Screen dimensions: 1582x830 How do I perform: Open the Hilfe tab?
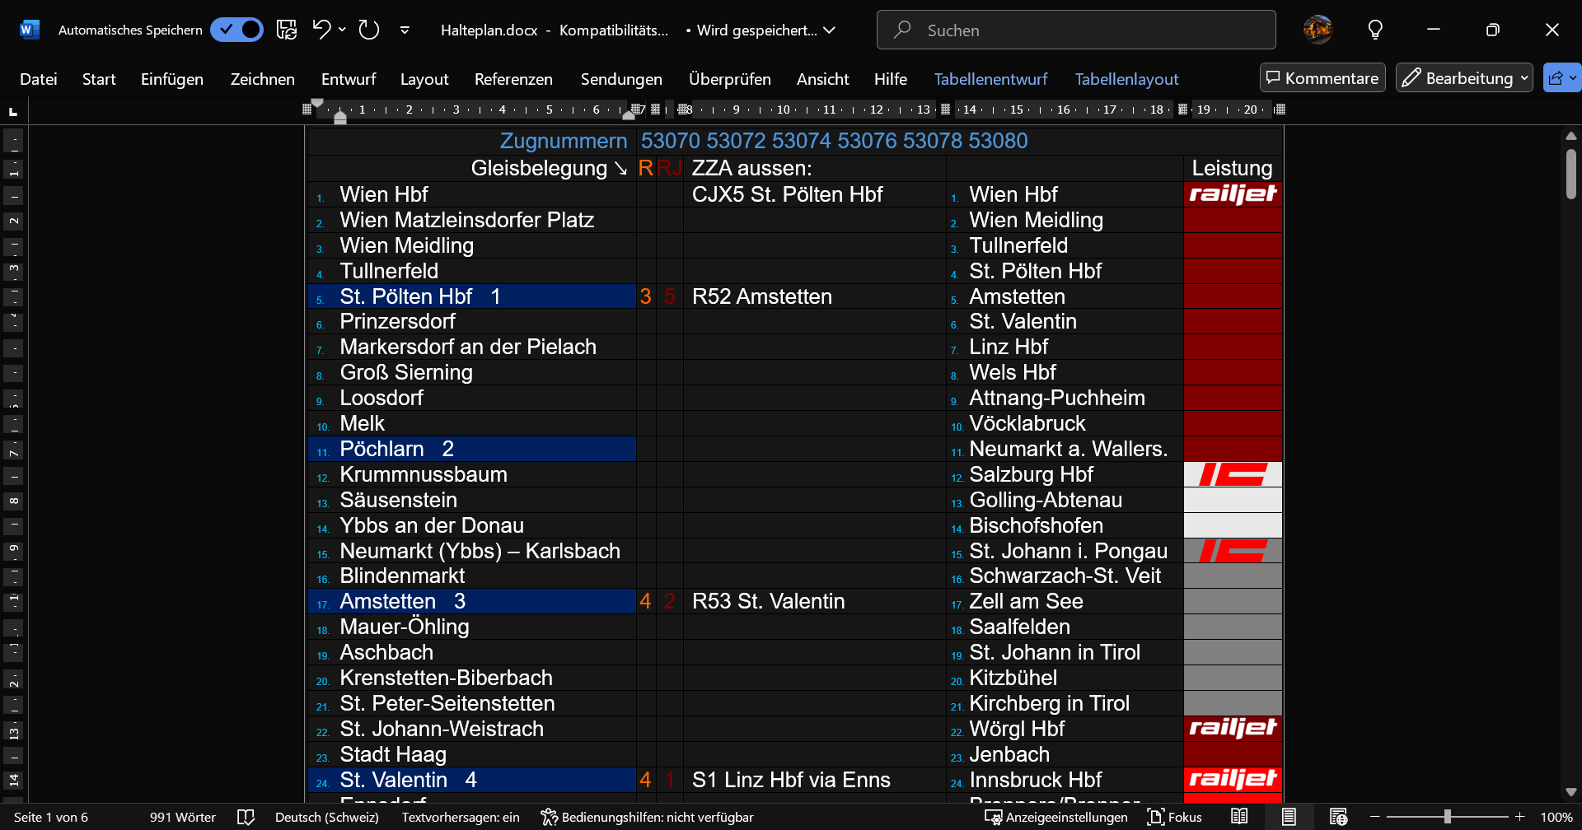[x=891, y=79]
